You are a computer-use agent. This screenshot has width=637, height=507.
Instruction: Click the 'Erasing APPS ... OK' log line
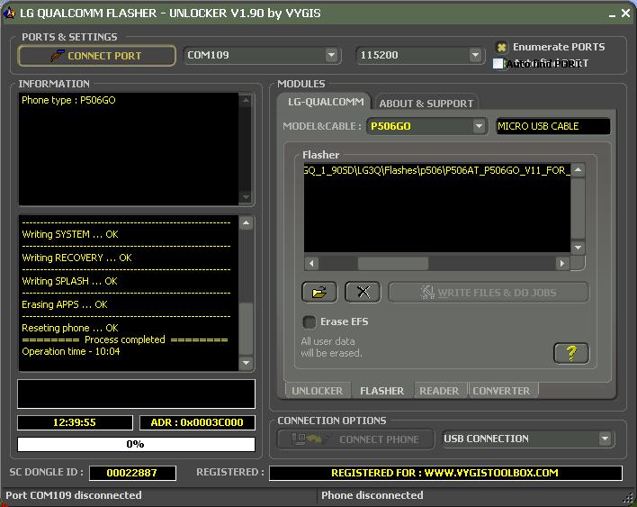click(x=65, y=304)
